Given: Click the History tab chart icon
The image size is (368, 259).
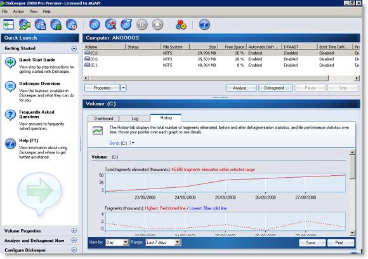Looking at the screenshot, I should pos(98,131).
